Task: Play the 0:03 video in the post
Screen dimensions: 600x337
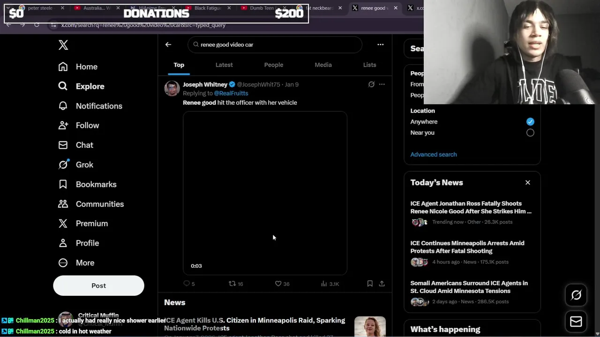Action: pyautogui.click(x=265, y=193)
